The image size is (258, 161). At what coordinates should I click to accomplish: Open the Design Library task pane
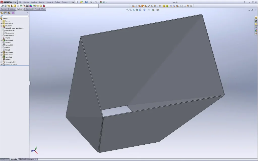point(256,21)
